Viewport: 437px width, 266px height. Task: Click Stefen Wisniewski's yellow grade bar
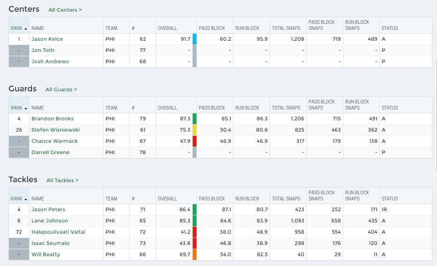(195, 130)
